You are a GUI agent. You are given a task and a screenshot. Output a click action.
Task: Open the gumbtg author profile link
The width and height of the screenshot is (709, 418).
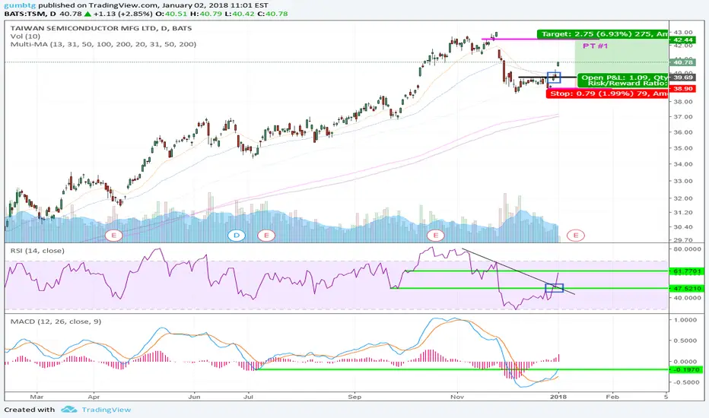pos(21,5)
